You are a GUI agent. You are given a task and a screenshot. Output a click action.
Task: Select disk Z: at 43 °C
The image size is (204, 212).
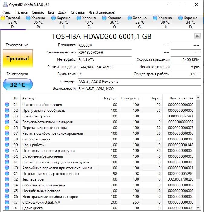click(x=89, y=22)
